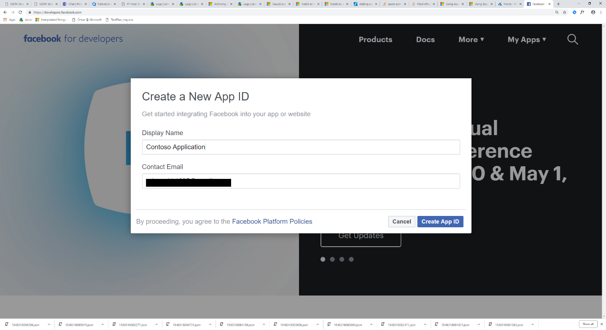606x330 pixels.
Task: Open the Facebook Platform Policies link
Action: tap(272, 221)
